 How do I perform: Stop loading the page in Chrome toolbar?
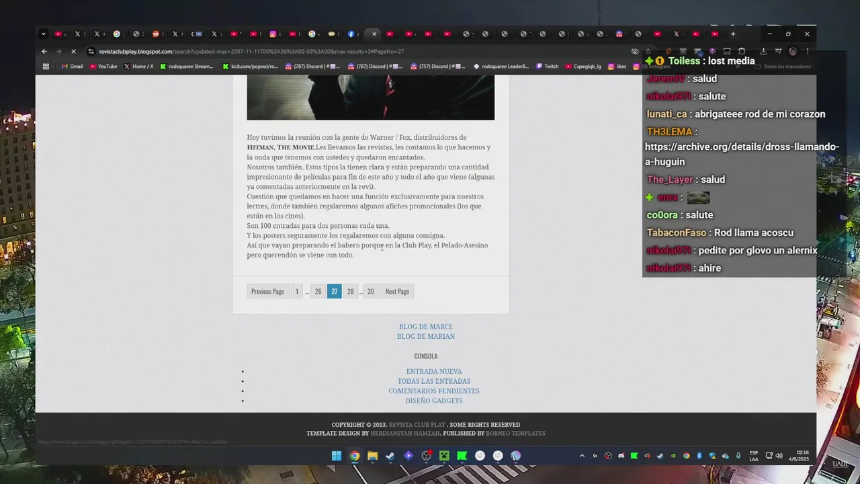tap(73, 51)
